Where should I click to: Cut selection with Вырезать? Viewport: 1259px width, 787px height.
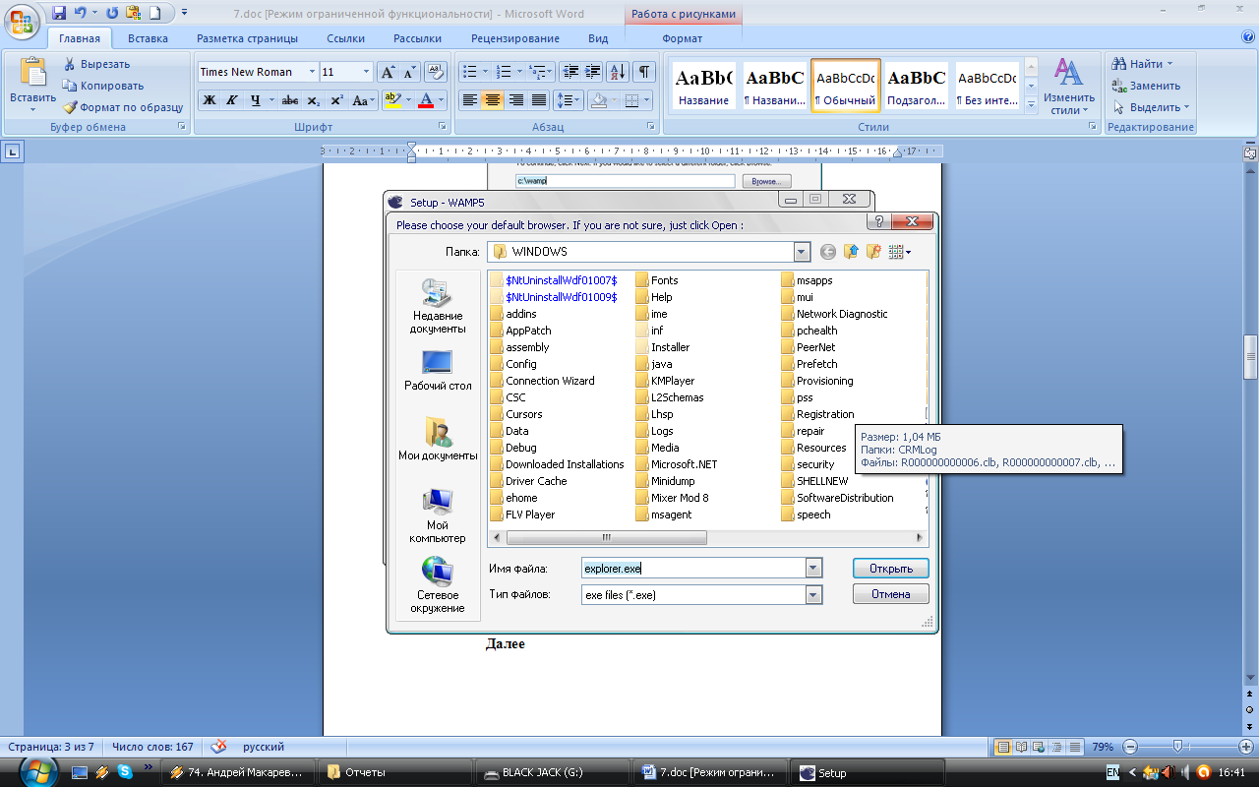[x=95, y=64]
